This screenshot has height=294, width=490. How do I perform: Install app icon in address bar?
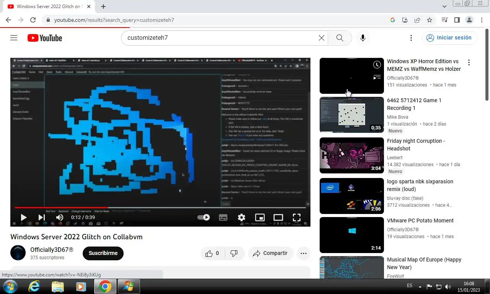[405, 20]
